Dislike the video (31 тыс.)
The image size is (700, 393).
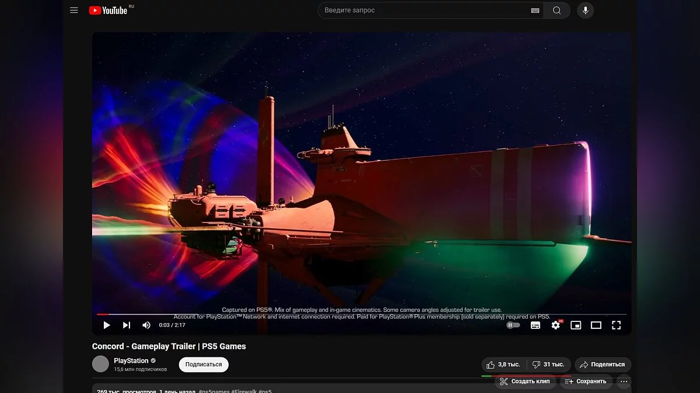click(x=548, y=364)
